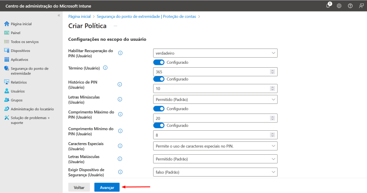Click the Página inicial home icon
The width and height of the screenshot is (367, 193).
tap(6, 24)
